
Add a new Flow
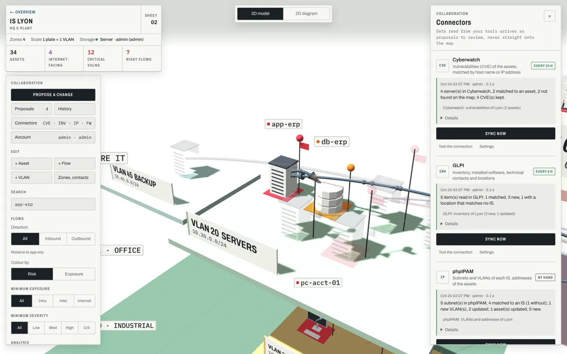point(75,164)
